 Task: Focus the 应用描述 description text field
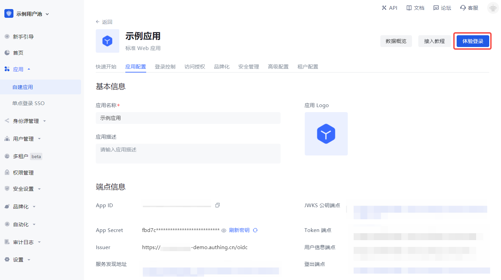pos(188,153)
